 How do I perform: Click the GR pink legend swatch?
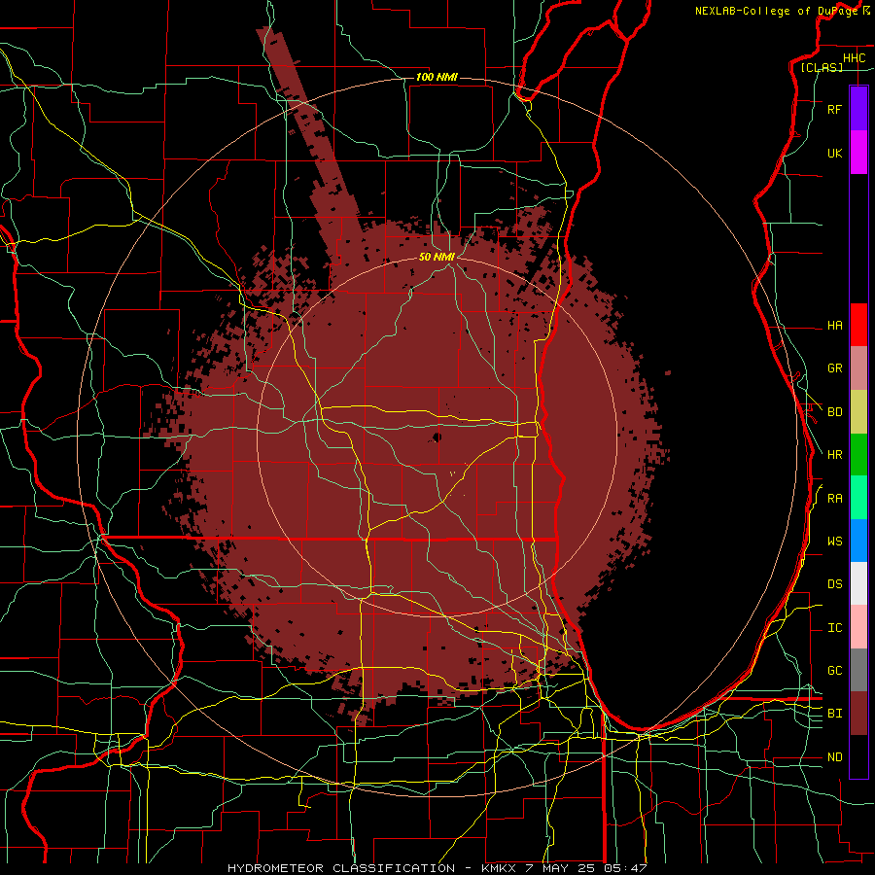tap(858, 368)
